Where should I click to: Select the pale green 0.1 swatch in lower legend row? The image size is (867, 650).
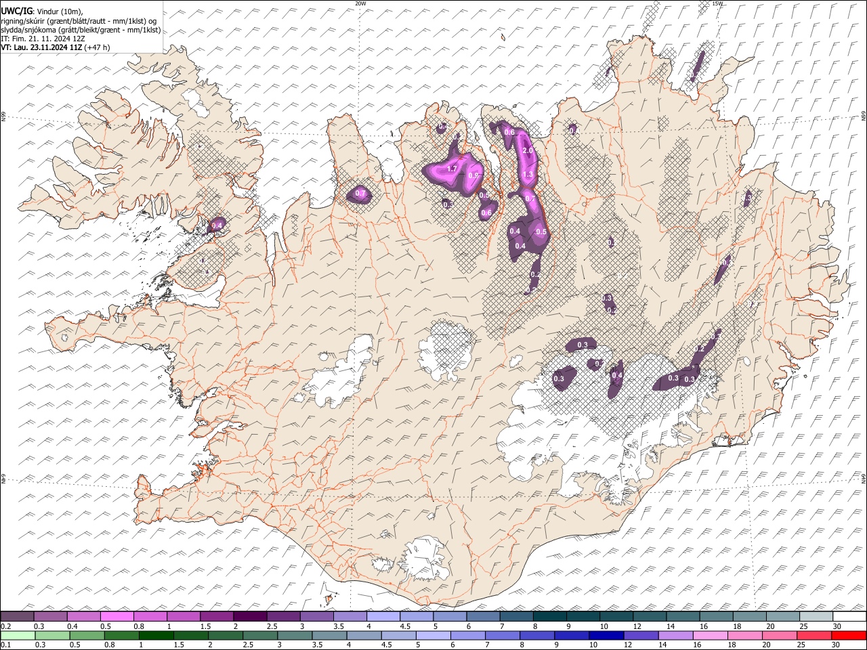(x=18, y=635)
